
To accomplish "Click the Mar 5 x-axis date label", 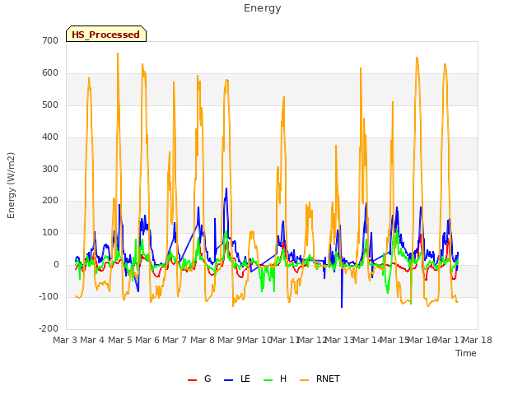I will click(120, 340).
